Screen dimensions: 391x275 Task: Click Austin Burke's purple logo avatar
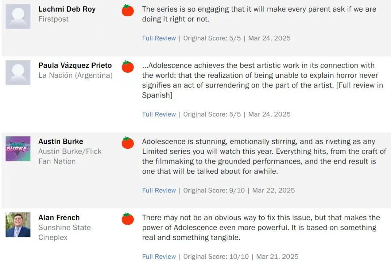point(18,149)
